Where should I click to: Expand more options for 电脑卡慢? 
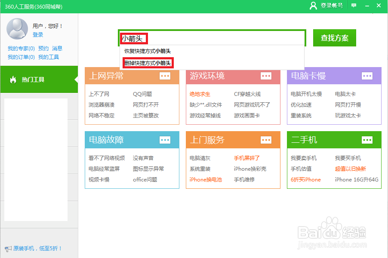[x=367, y=76]
